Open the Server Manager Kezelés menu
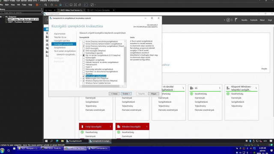The image size is (274, 154). point(244,20)
